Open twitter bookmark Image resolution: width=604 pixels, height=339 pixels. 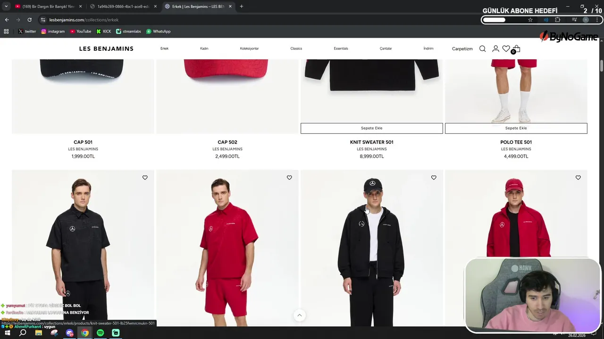coord(27,31)
